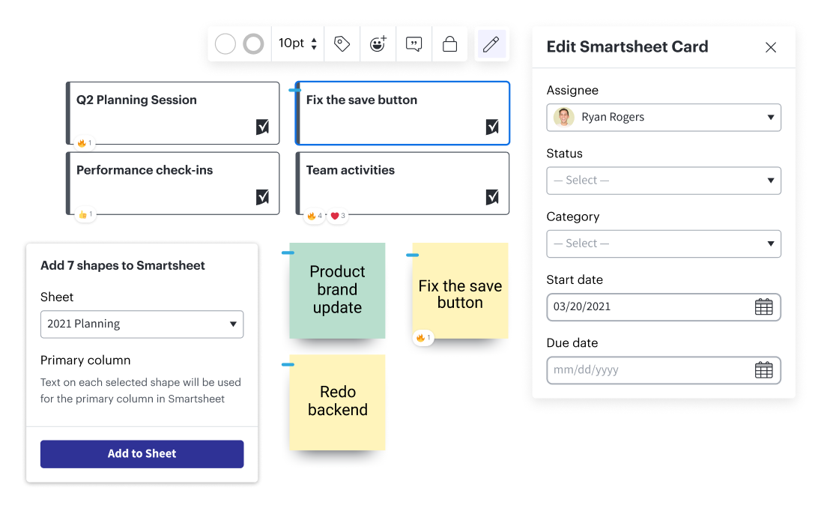The width and height of the screenshot is (830, 505).
Task: Click the 10pt font size stepper arrows
Action: [314, 44]
